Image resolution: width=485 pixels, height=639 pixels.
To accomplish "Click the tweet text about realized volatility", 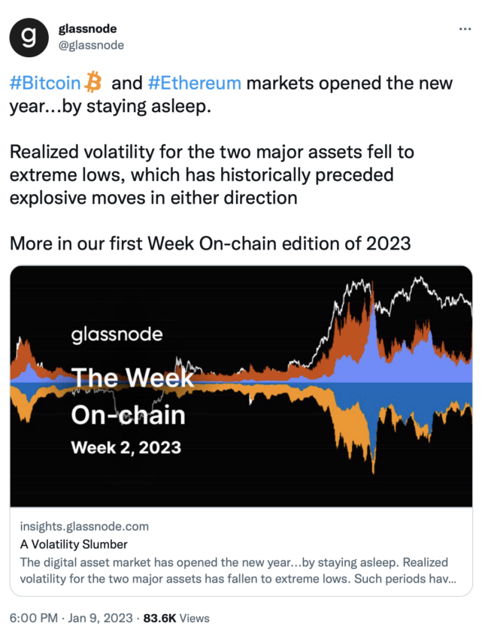I will (212, 175).
